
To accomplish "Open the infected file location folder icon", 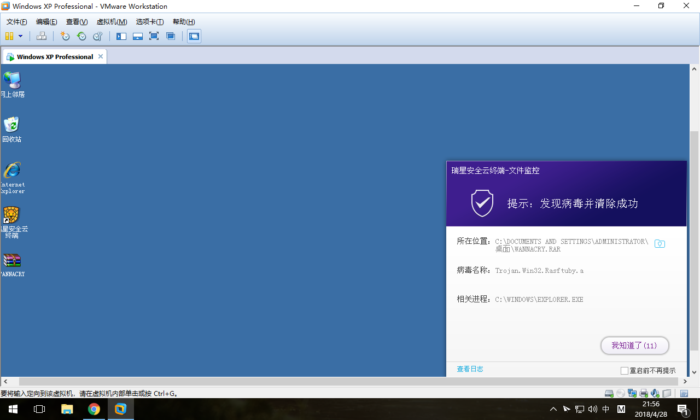I will pos(660,244).
